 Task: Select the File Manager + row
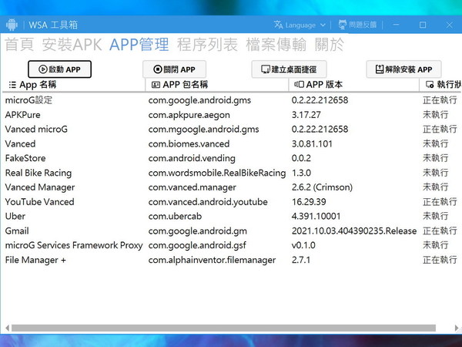click(x=231, y=260)
